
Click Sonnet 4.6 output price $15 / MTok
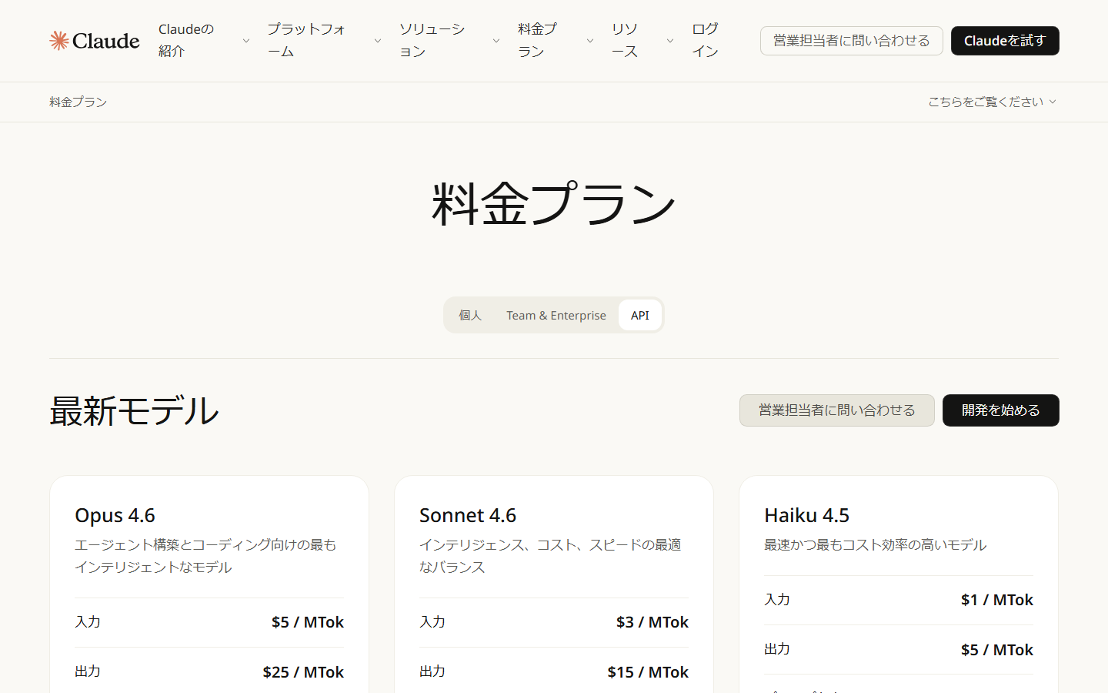pos(648,672)
